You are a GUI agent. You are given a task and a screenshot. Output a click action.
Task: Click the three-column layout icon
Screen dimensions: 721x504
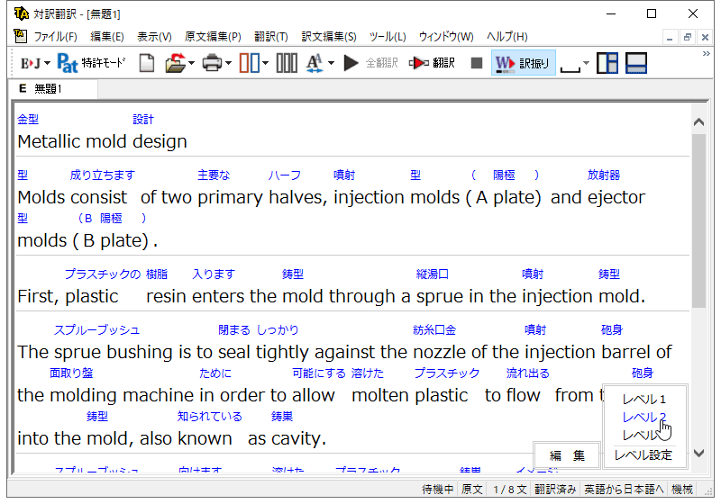pos(287,63)
